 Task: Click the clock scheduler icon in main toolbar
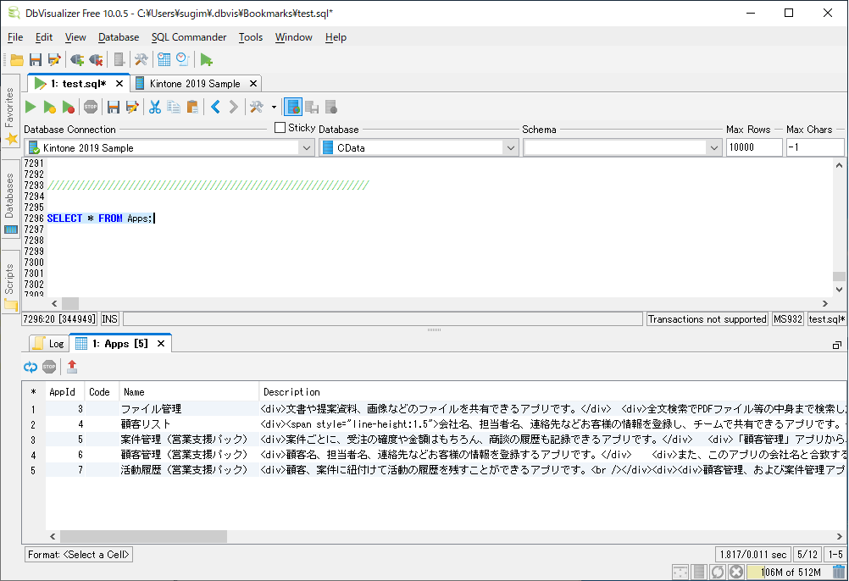[x=183, y=59]
